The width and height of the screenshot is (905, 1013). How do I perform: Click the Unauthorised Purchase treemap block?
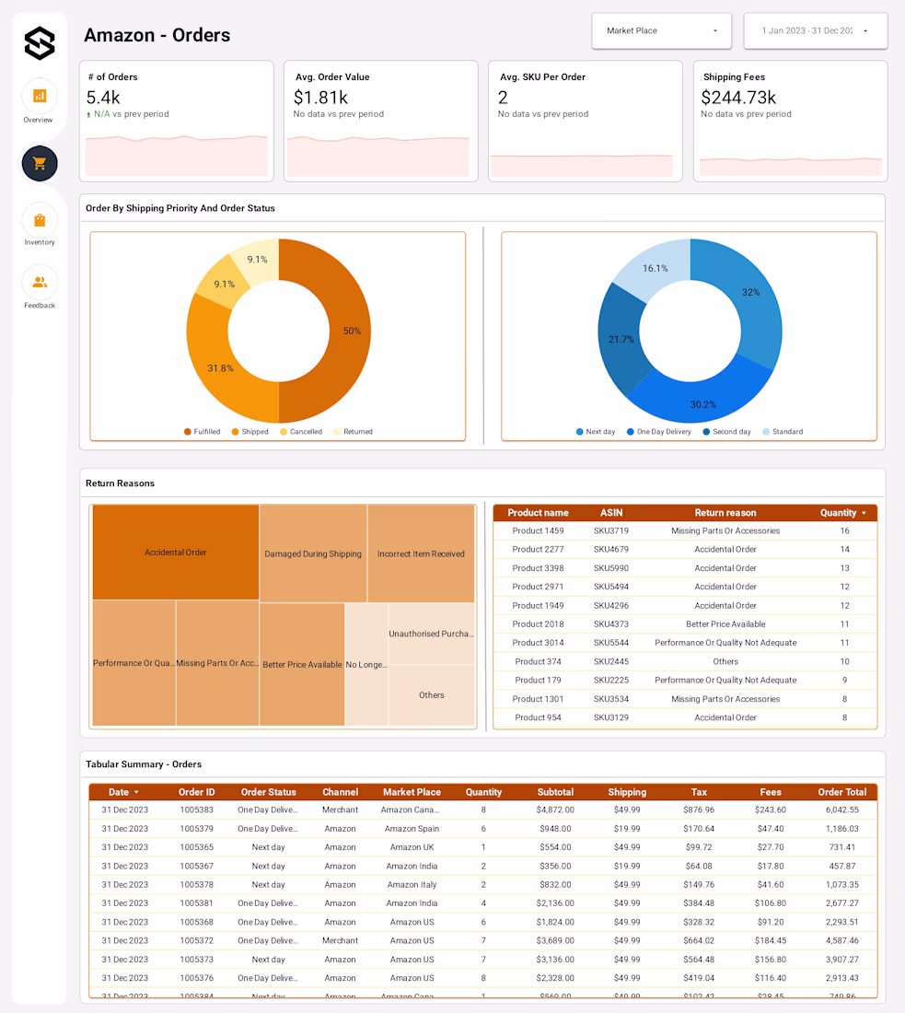tap(432, 634)
